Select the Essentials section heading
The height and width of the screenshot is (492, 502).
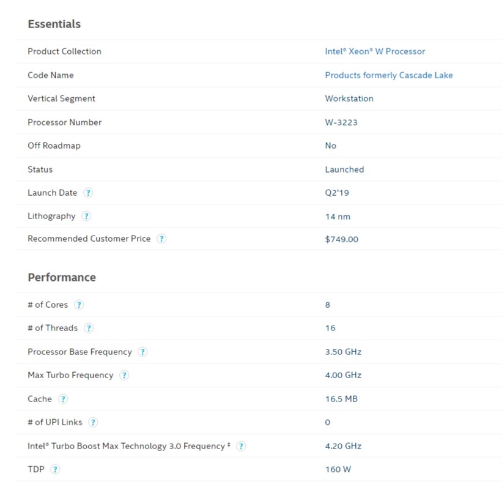[x=54, y=24]
